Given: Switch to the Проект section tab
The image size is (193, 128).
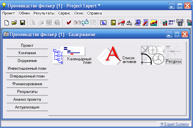Looking at the screenshot, I should [x=27, y=45].
